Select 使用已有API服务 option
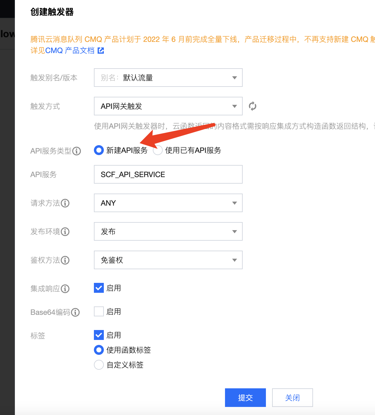Screen dimensions: 375x415 click(x=158, y=150)
